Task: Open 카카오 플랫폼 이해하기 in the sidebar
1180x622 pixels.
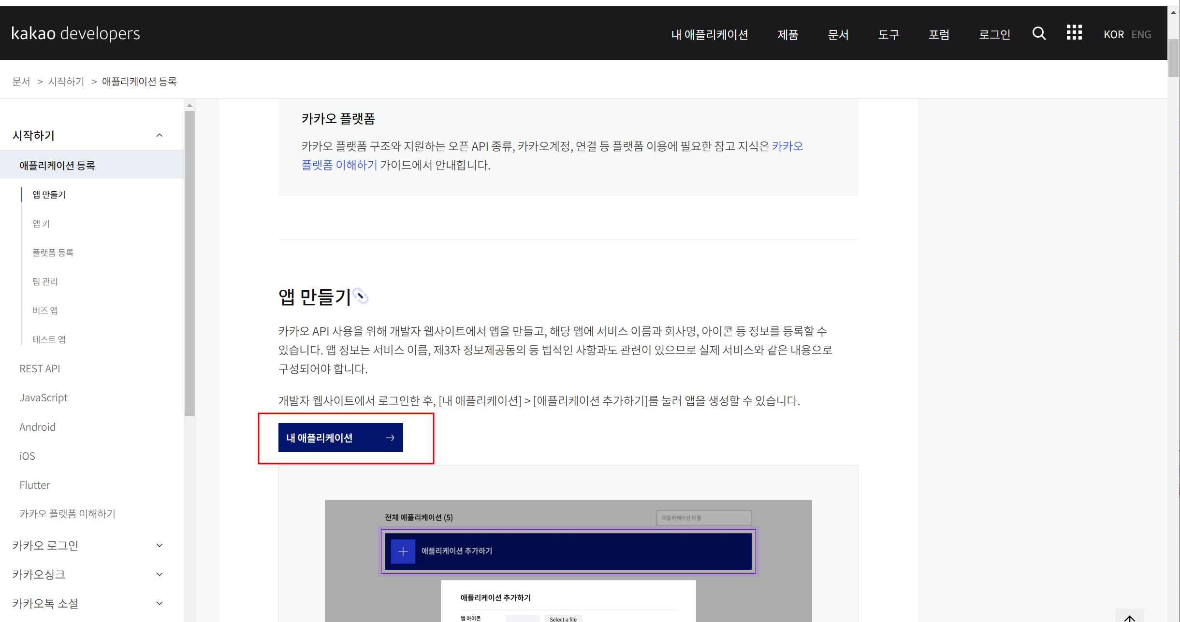Action: (67, 513)
